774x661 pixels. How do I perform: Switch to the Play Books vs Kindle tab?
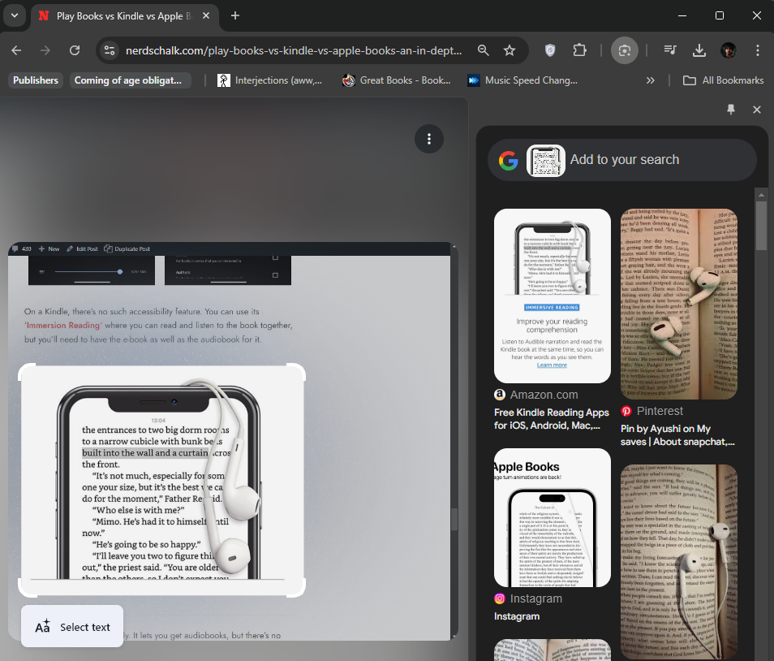pos(122,15)
